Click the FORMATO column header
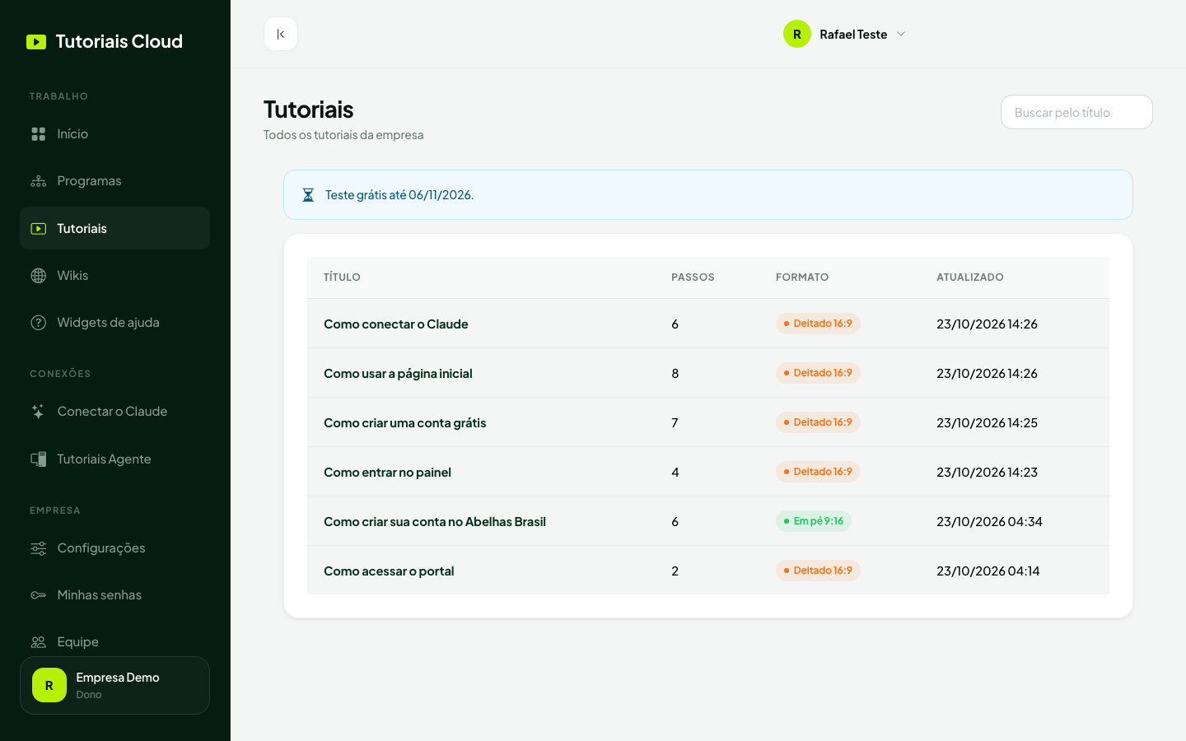Image resolution: width=1186 pixels, height=741 pixels. [x=802, y=277]
